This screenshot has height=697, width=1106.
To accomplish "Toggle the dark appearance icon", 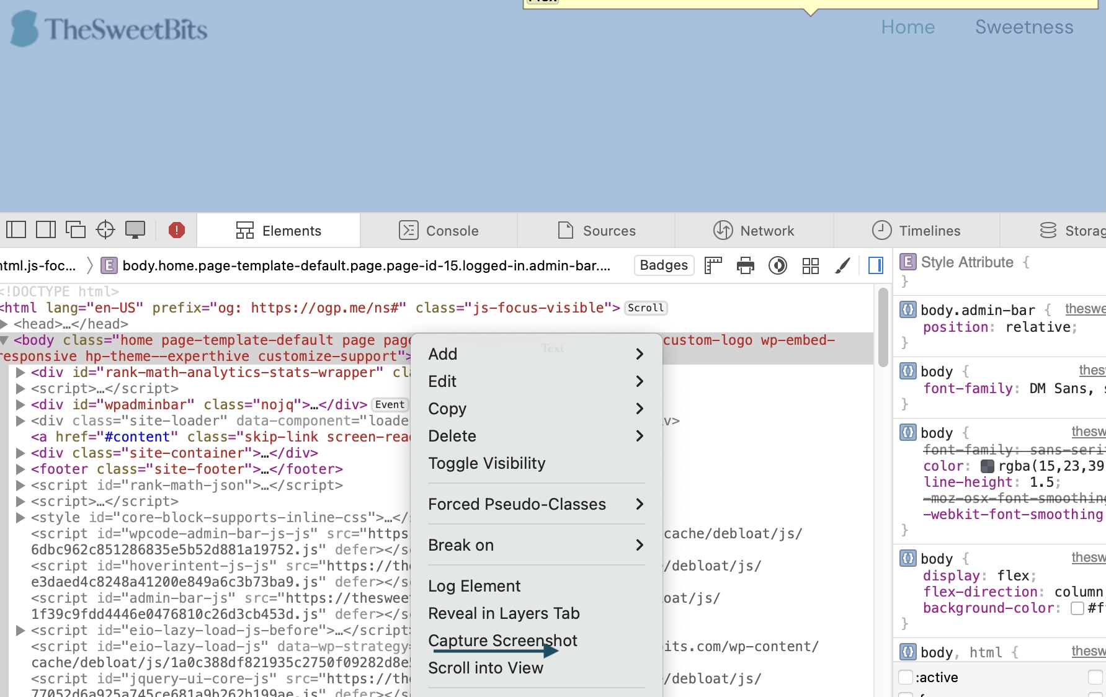I will [778, 265].
